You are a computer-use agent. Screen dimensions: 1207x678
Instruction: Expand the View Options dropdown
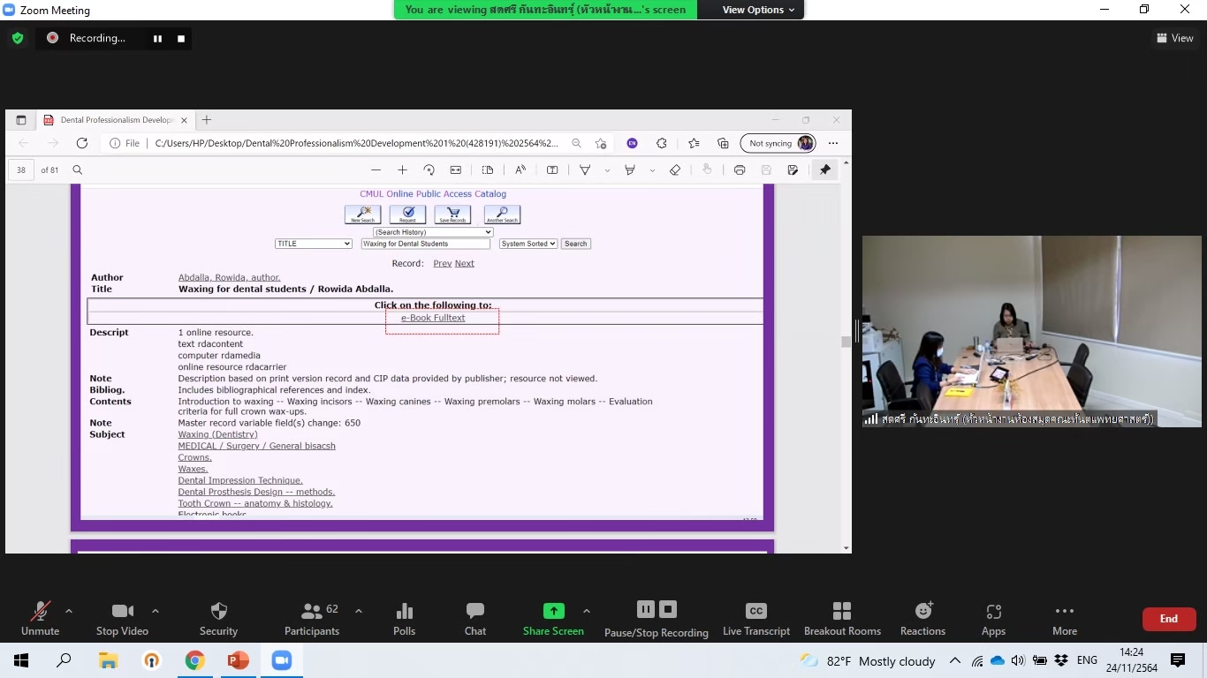[x=758, y=10]
